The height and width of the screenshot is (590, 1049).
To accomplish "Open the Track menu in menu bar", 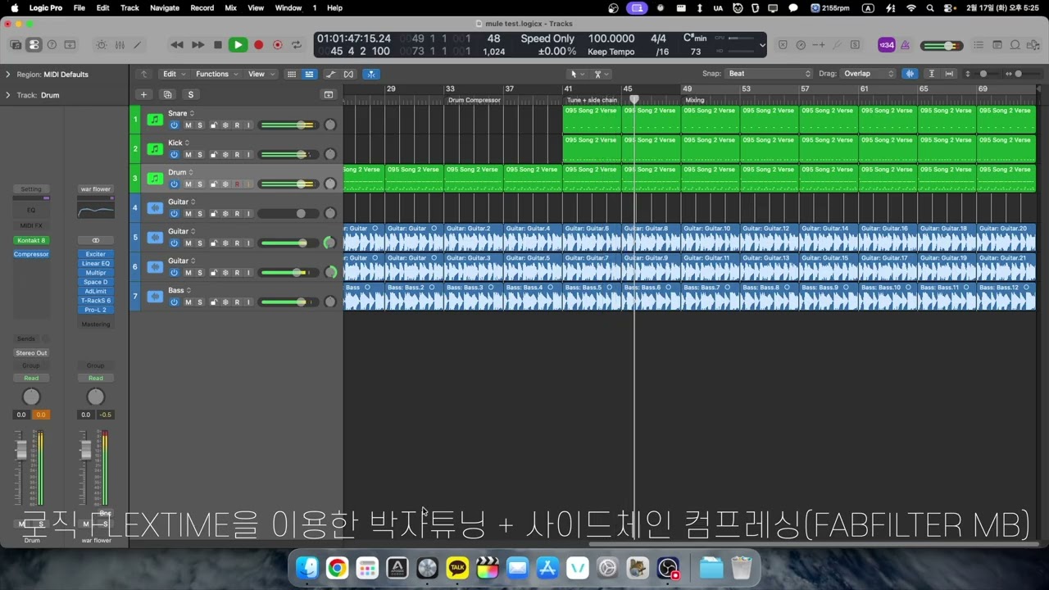I will point(129,7).
